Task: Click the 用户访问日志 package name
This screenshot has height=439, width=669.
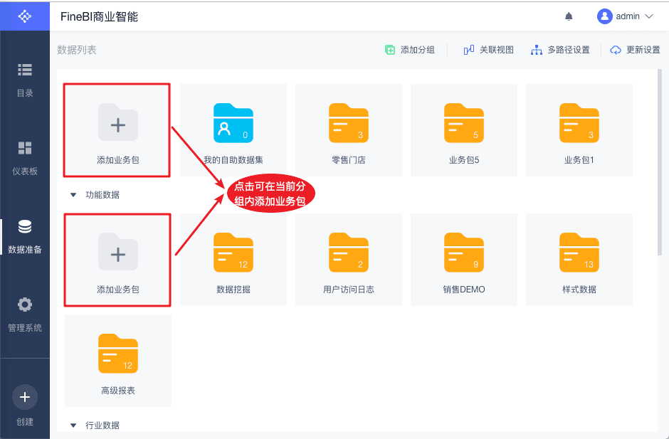Action: (349, 290)
